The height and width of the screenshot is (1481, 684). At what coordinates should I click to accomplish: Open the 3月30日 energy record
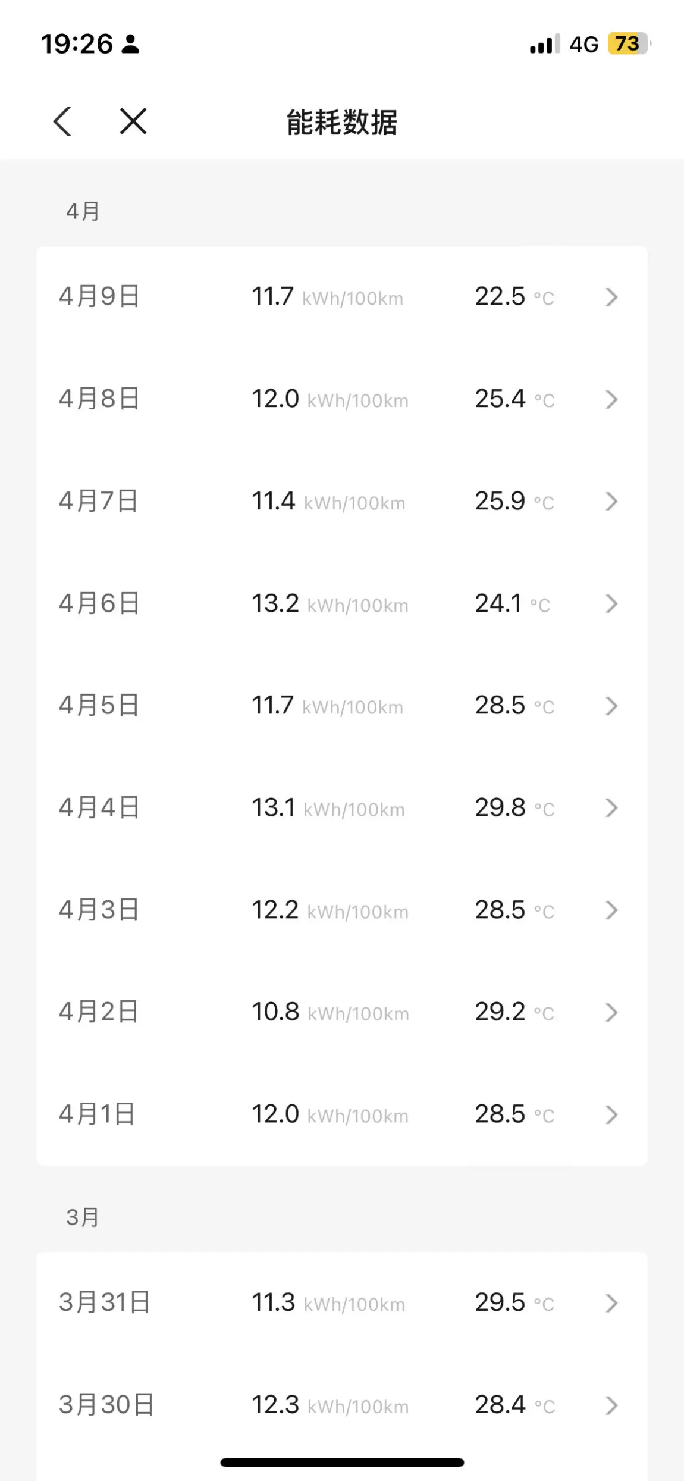click(x=341, y=1405)
